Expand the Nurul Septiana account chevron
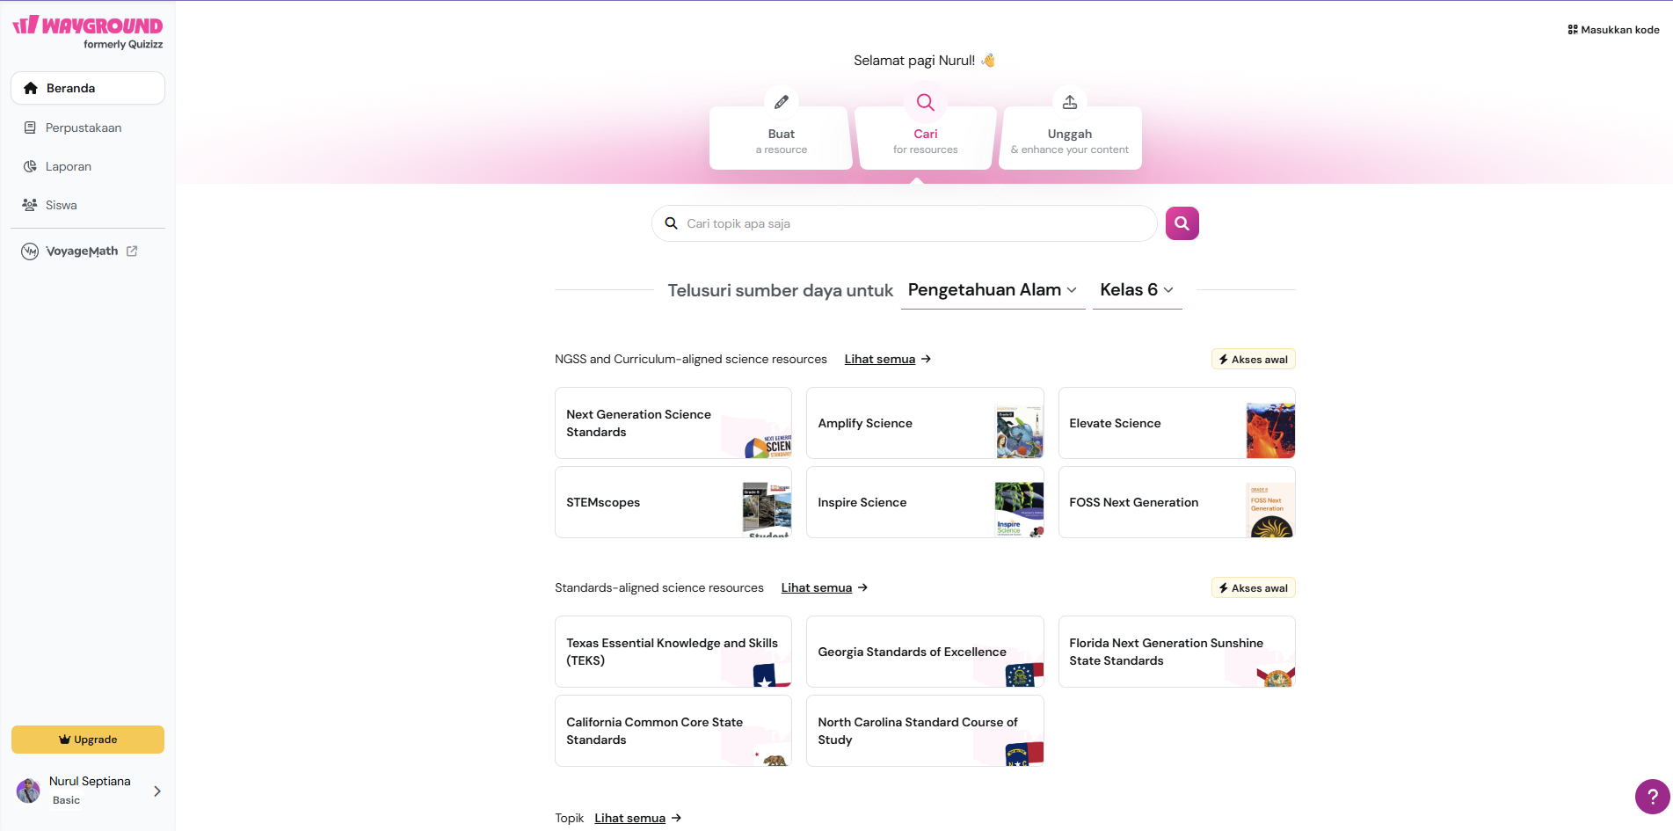Image resolution: width=1673 pixels, height=831 pixels. 156,791
